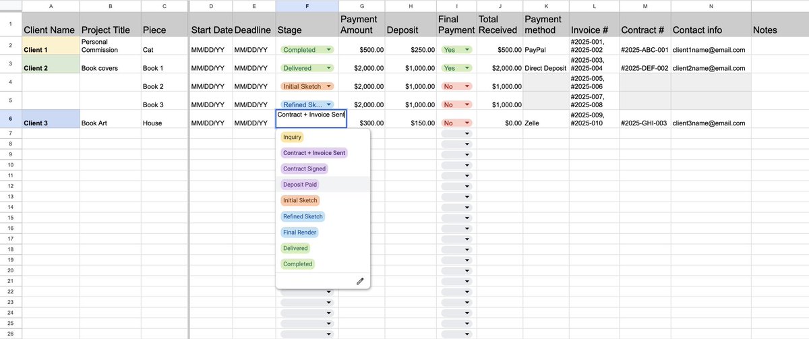The image size is (809, 339).
Task: Choose Inquiry from the stage list
Action: (x=292, y=137)
